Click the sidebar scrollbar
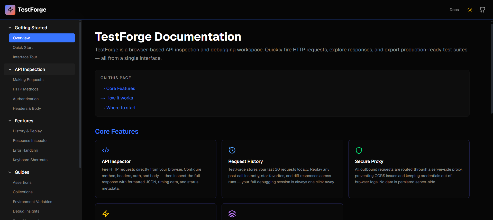The width and height of the screenshot is (493, 220). (80, 95)
